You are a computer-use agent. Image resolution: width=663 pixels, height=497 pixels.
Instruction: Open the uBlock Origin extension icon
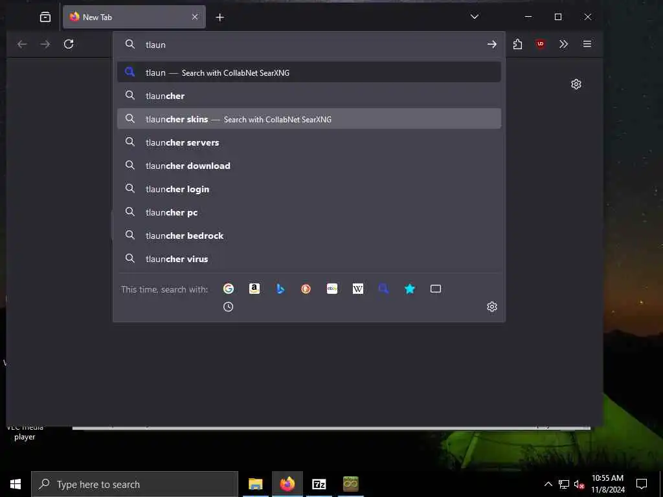point(541,44)
